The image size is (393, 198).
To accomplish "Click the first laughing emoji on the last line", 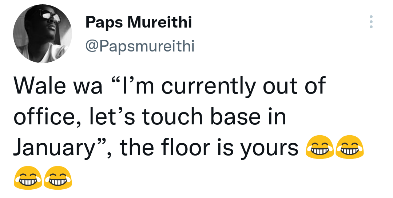I will pos(28,178).
